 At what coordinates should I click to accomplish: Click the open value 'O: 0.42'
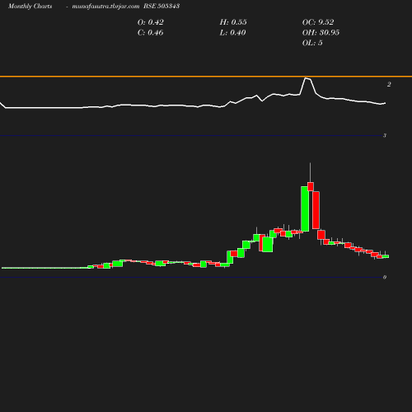tap(151, 22)
